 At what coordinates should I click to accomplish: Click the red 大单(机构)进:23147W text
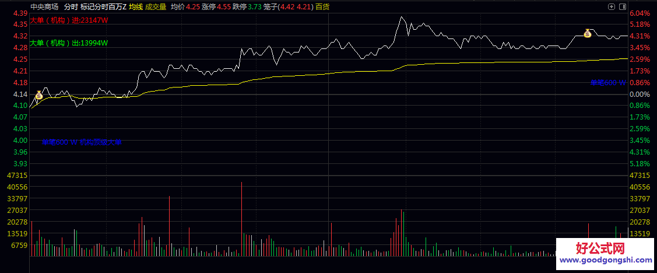click(x=69, y=22)
